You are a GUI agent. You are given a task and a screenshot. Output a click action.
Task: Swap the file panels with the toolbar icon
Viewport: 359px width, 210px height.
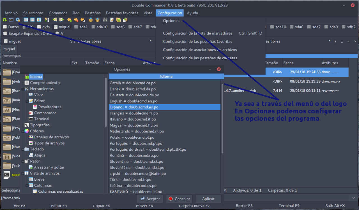click(x=47, y=20)
